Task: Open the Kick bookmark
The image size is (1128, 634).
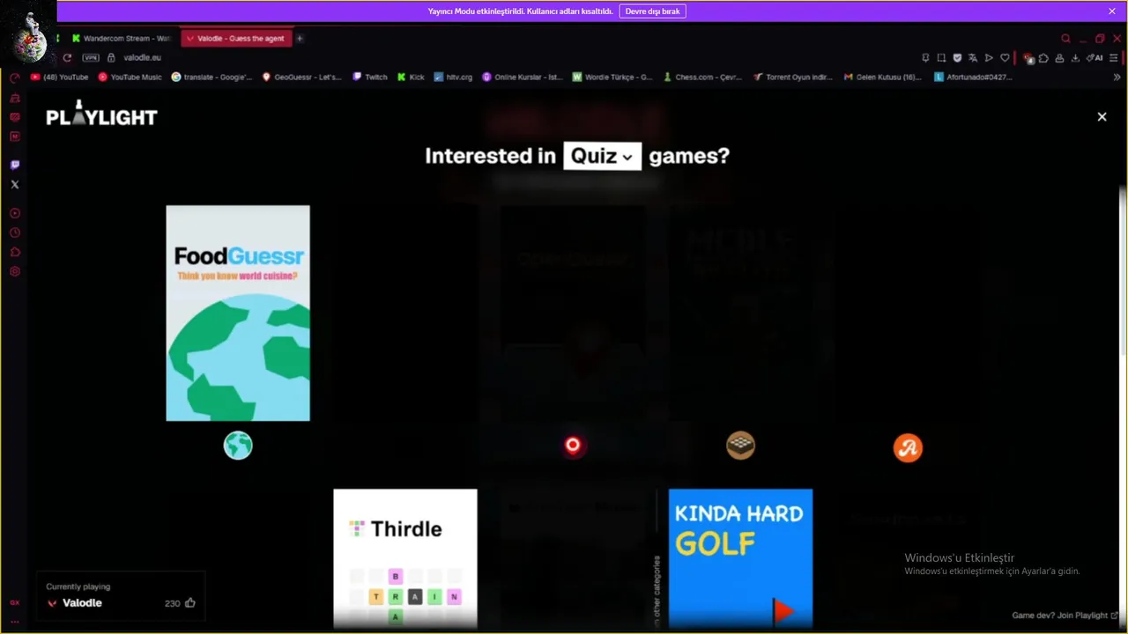Action: pyautogui.click(x=411, y=77)
